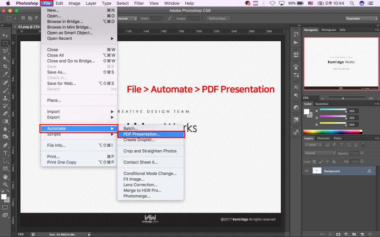Select the Gradient tool
This screenshot has height=237, width=380.
(5, 121)
